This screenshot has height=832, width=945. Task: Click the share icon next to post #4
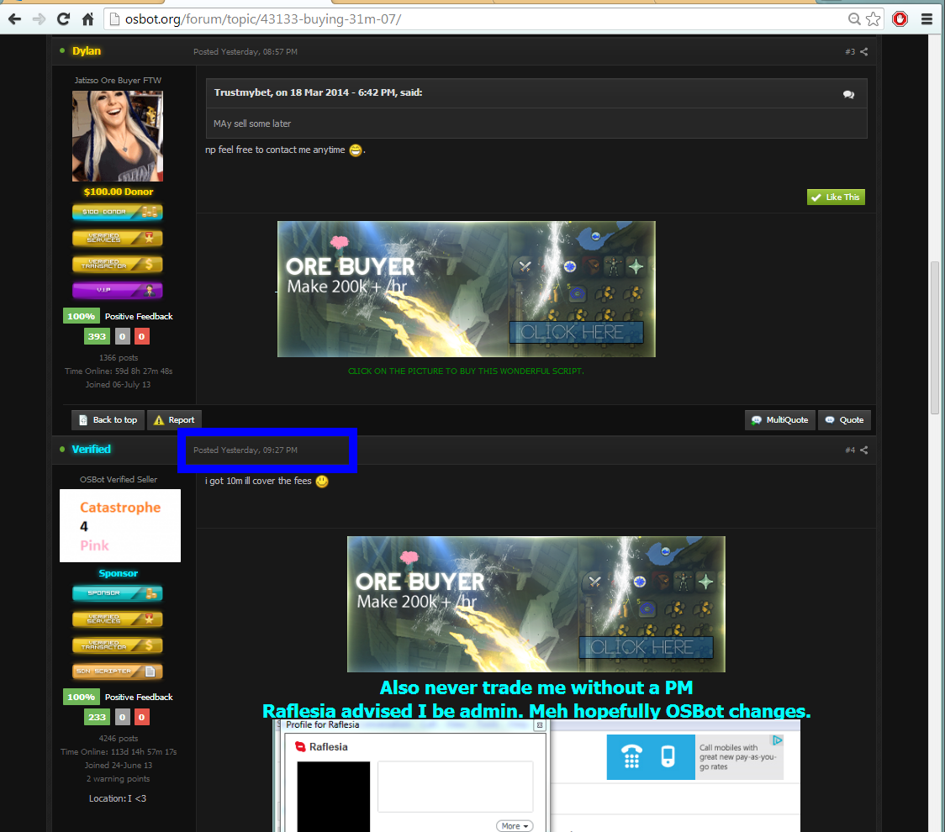(x=863, y=450)
